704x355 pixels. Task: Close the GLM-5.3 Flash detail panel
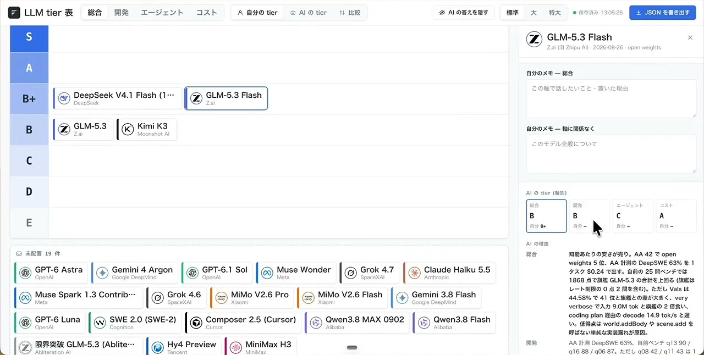[690, 37]
